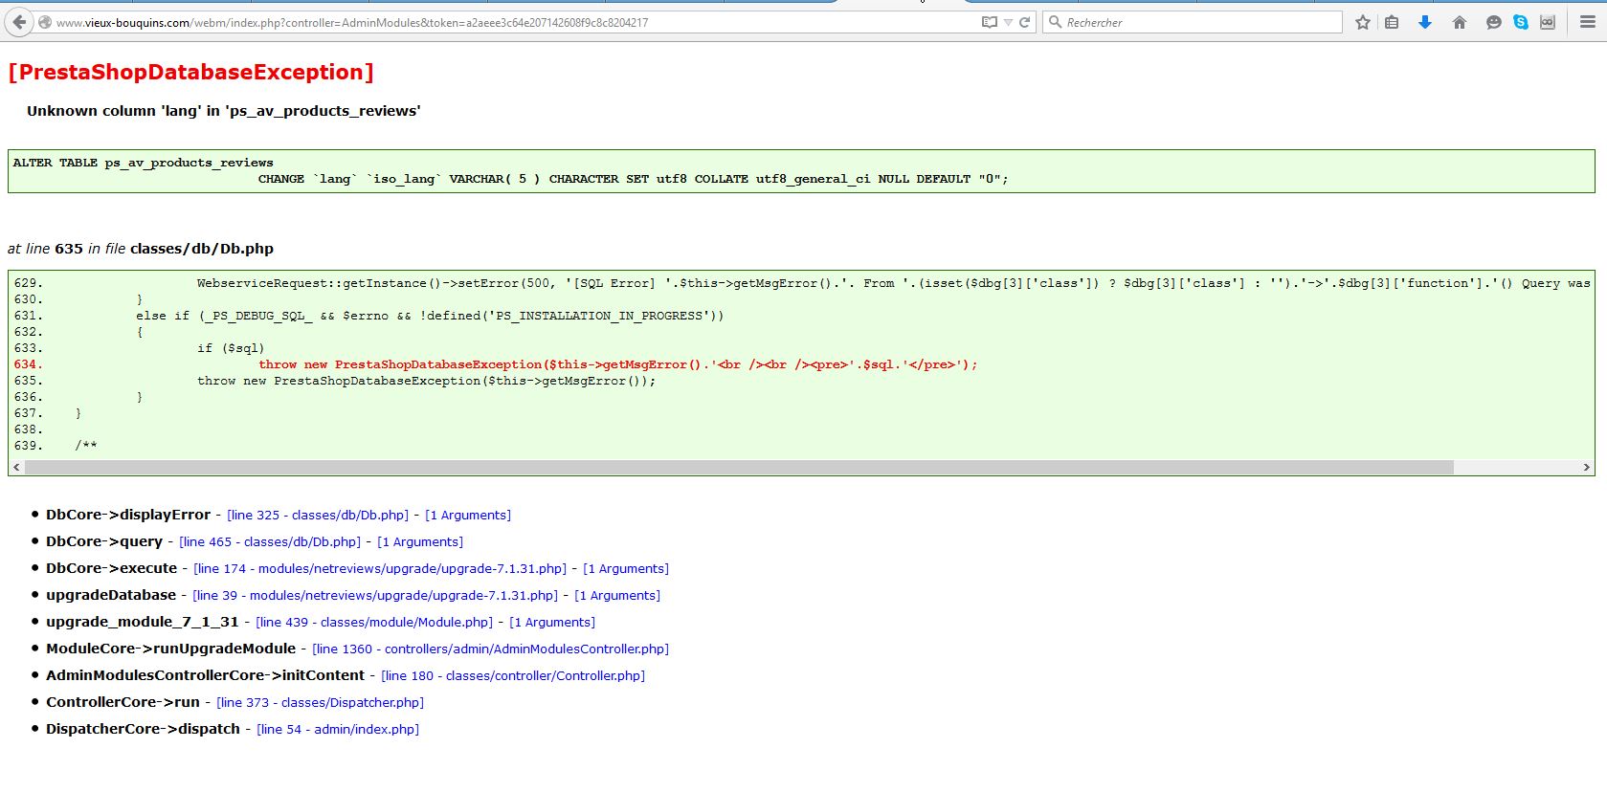Click the upgradeDatabase trace entry
Image resolution: width=1607 pixels, height=792 pixels.
pos(111,596)
